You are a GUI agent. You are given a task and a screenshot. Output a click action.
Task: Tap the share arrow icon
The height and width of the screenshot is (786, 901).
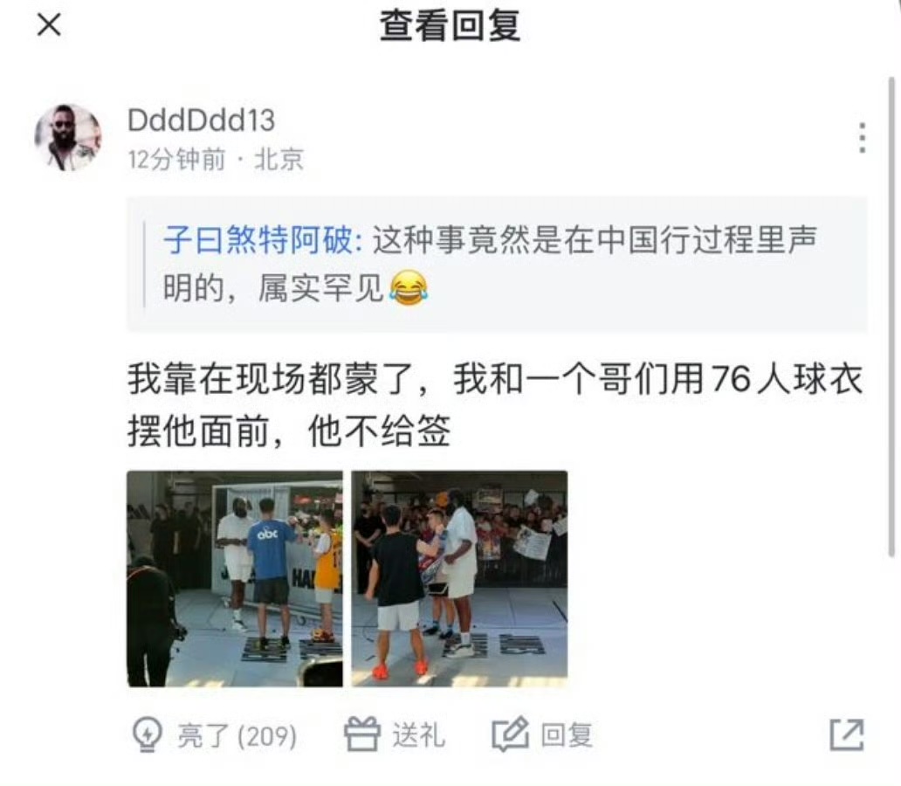click(x=847, y=734)
